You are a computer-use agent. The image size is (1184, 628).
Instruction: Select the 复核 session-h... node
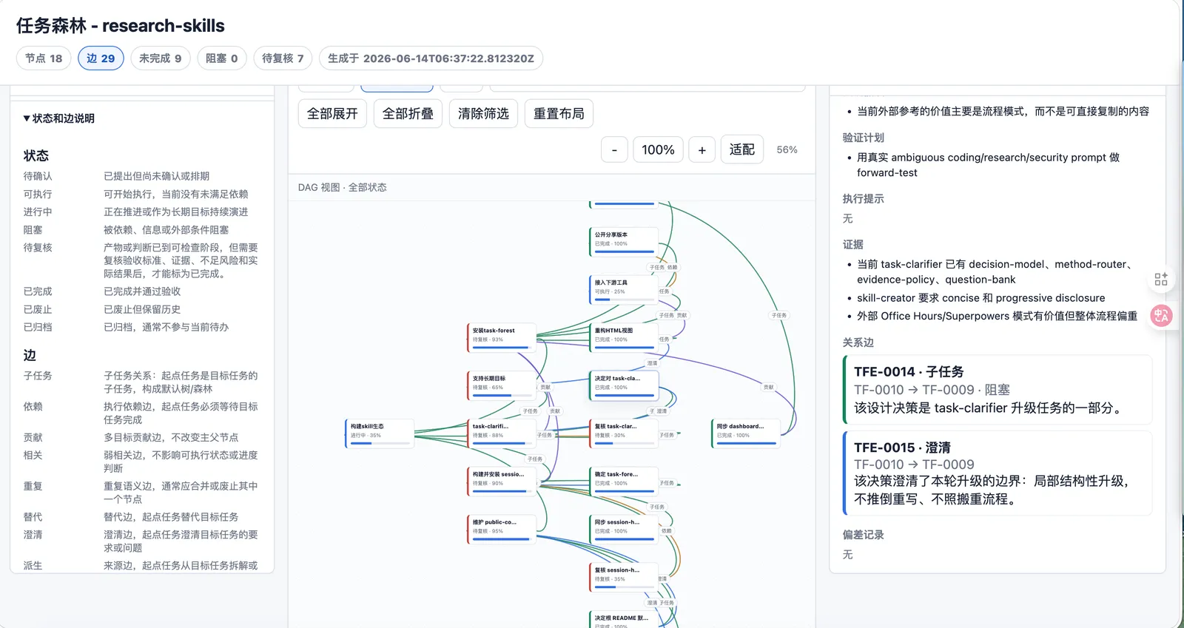624,577
